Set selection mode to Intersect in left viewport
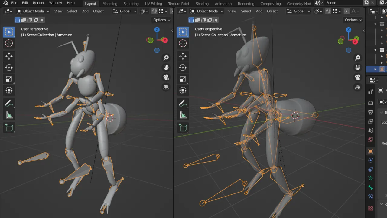This screenshot has height=218, width=387. click(42, 20)
